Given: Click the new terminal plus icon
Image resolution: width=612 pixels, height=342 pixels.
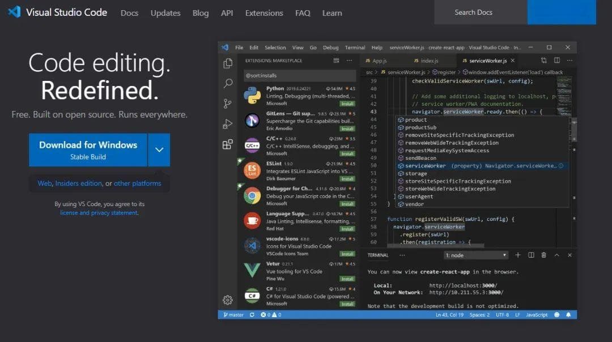Looking at the screenshot, I should tap(518, 255).
